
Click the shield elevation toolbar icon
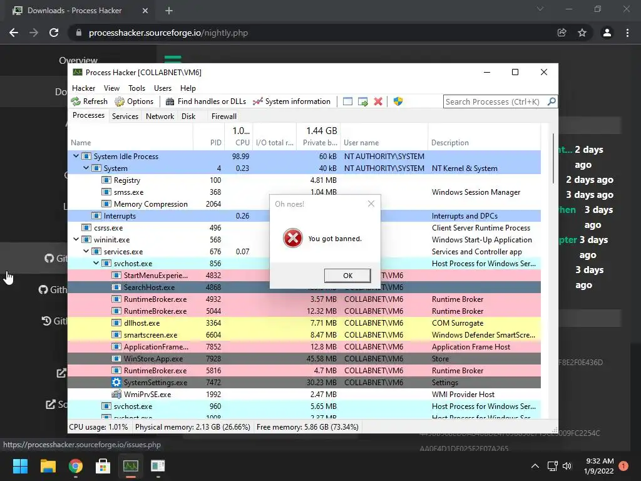398,101
